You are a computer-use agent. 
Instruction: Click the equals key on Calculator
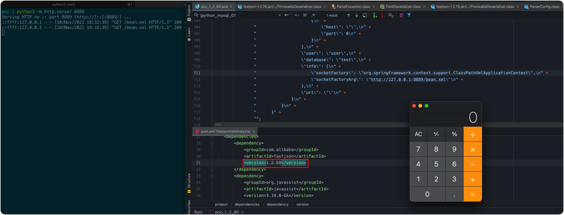pos(473,194)
